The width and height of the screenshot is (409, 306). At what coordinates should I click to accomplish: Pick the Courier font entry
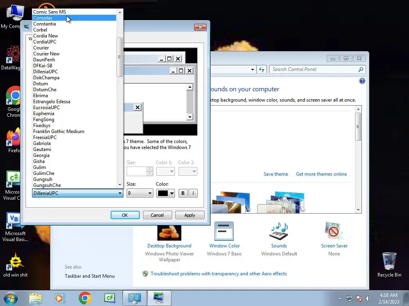tap(74, 48)
